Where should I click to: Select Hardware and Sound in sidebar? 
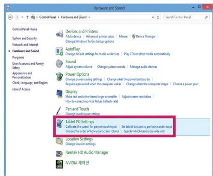pos(26,51)
